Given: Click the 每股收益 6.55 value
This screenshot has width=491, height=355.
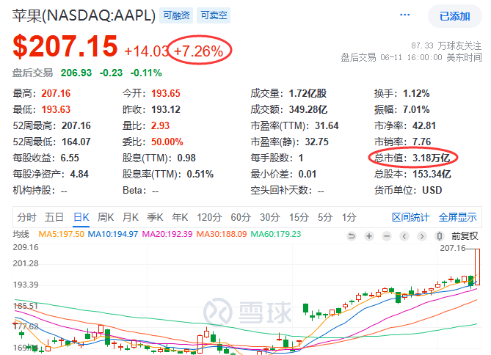Looking at the screenshot, I should click(70, 158).
